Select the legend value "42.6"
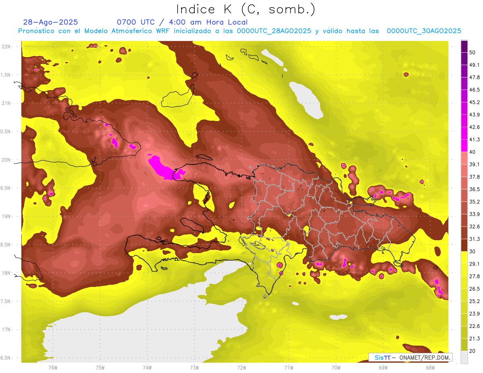 click(474, 127)
